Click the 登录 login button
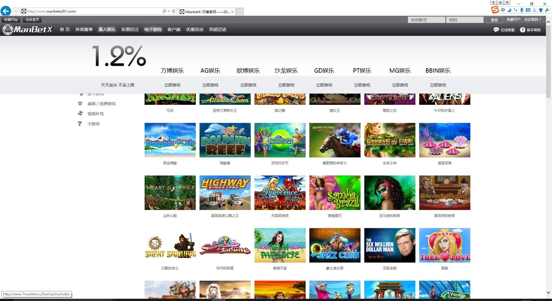The height and width of the screenshot is (301, 552). [x=494, y=20]
